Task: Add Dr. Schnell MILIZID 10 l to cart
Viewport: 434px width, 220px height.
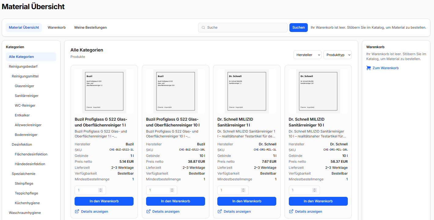Action: coord(318,201)
